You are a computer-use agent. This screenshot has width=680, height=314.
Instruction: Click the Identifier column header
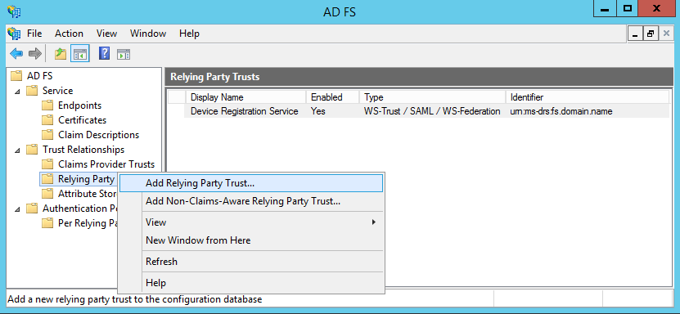(587, 97)
